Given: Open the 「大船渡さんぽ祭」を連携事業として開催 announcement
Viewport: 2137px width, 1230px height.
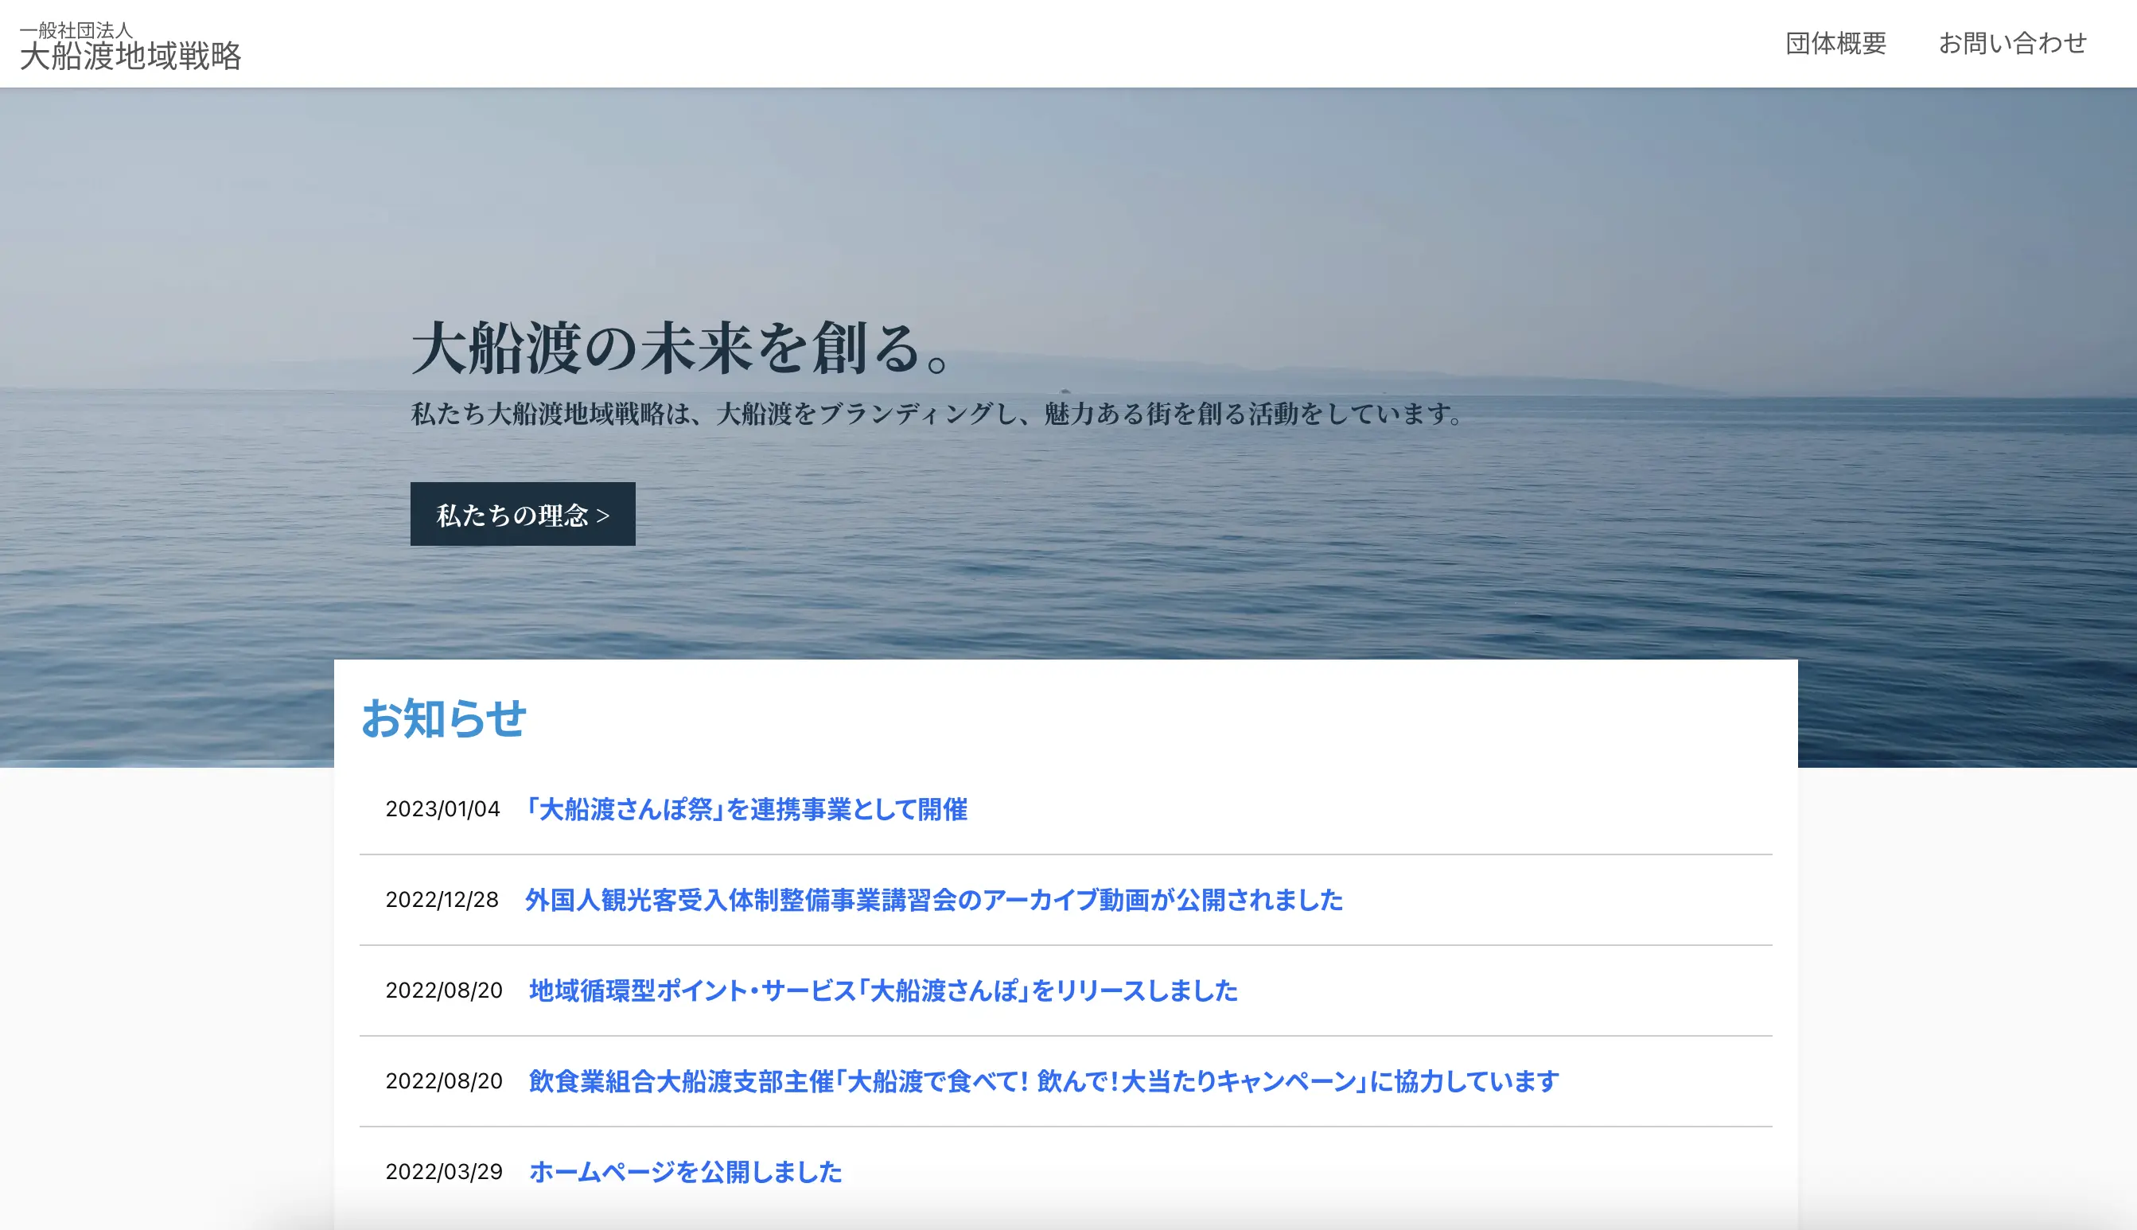Looking at the screenshot, I should [749, 810].
